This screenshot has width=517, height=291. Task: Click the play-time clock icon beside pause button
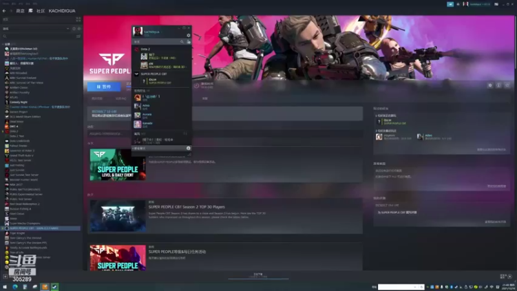196,86
